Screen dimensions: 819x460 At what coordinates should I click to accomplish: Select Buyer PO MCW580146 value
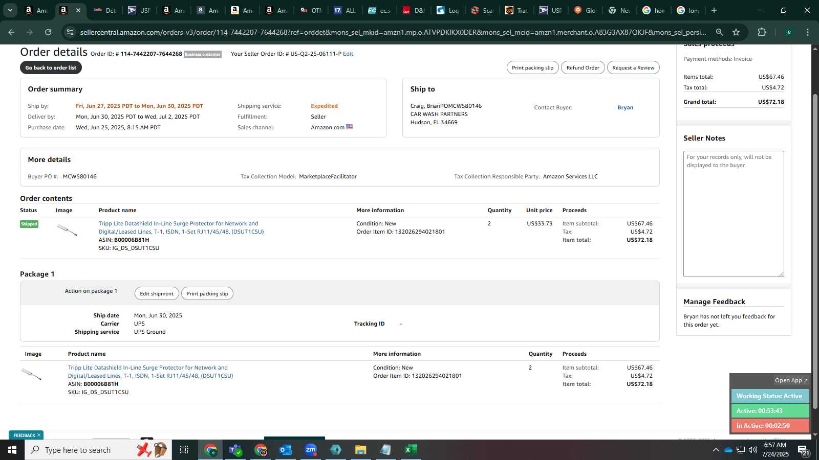pyautogui.click(x=80, y=176)
